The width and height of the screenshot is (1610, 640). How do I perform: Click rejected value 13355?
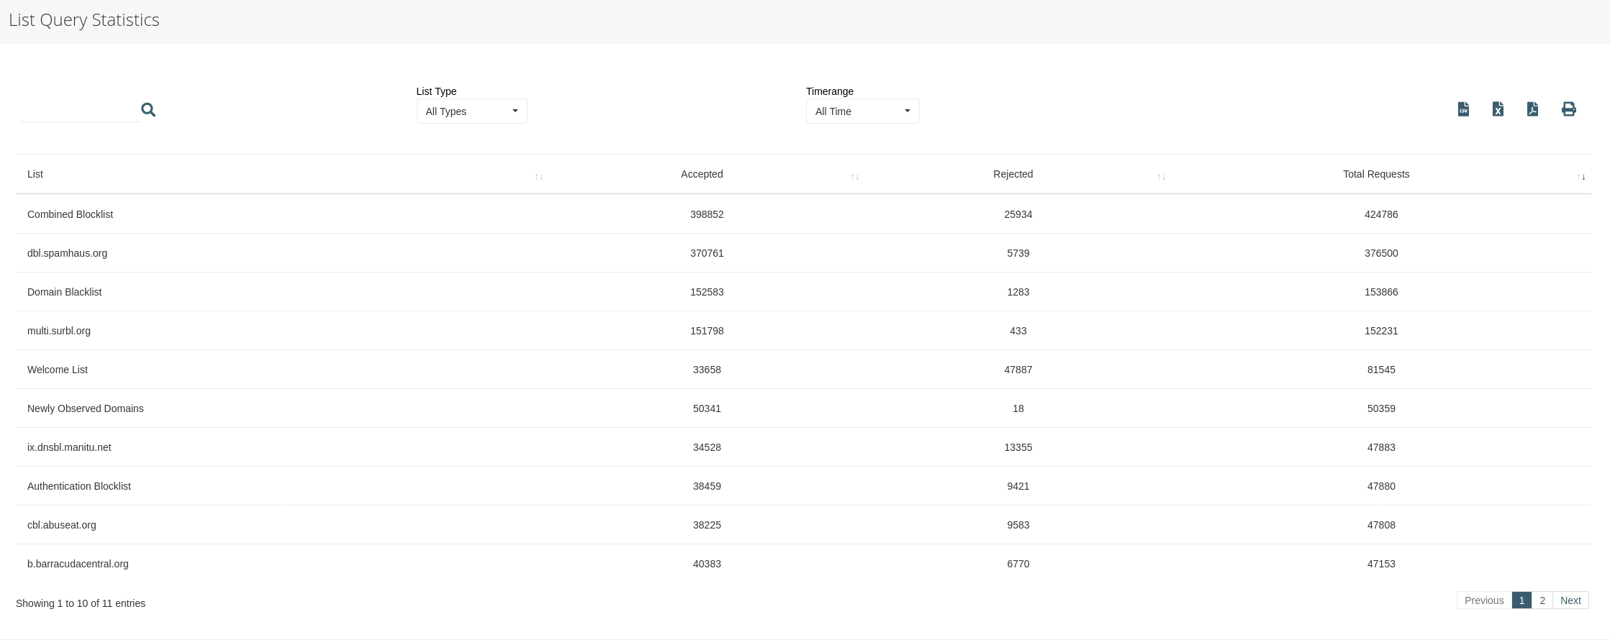click(1018, 447)
